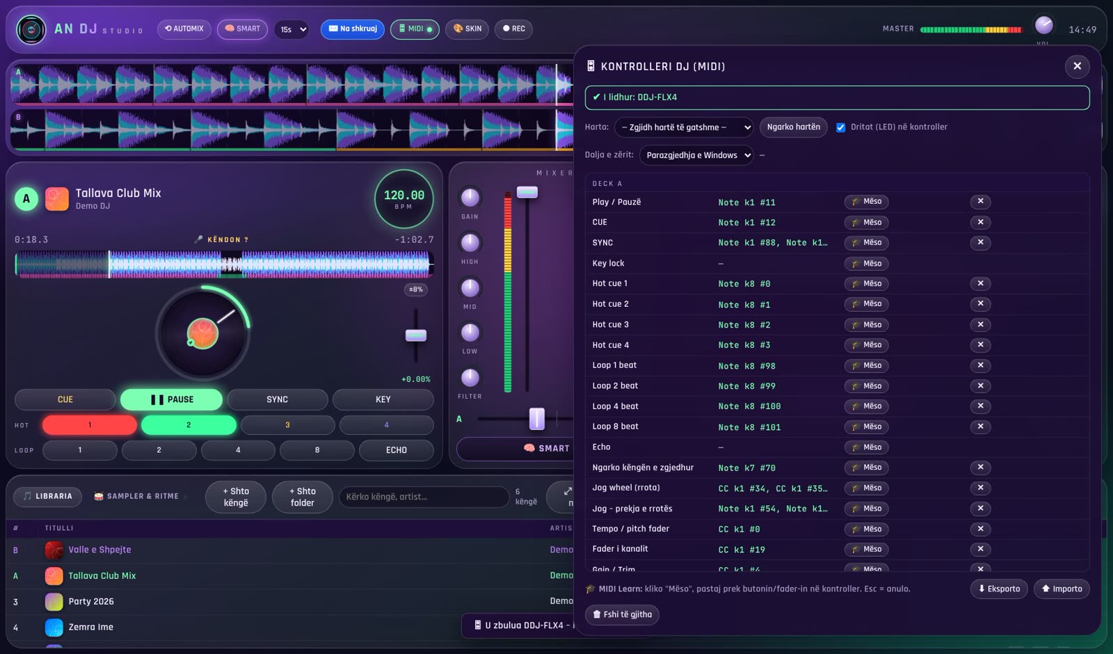Open the Harta preset map dropdown
This screenshot has width=1113, height=654.
tap(684, 127)
